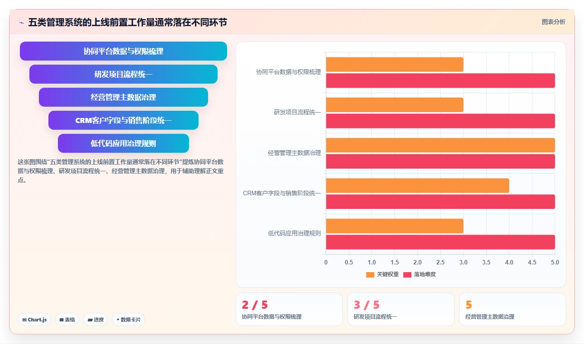Click the x-axis tick value 5.0
Image resolution: width=584 pixels, height=344 pixels.
[555, 262]
